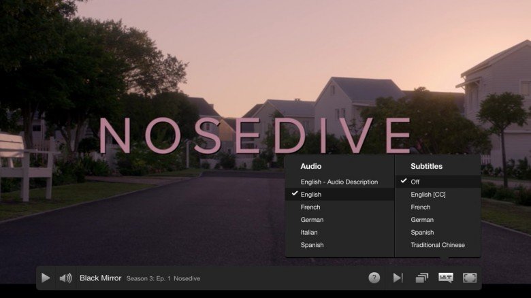Mute audio with the speaker icon
The width and height of the screenshot is (531, 298).
[x=66, y=278]
